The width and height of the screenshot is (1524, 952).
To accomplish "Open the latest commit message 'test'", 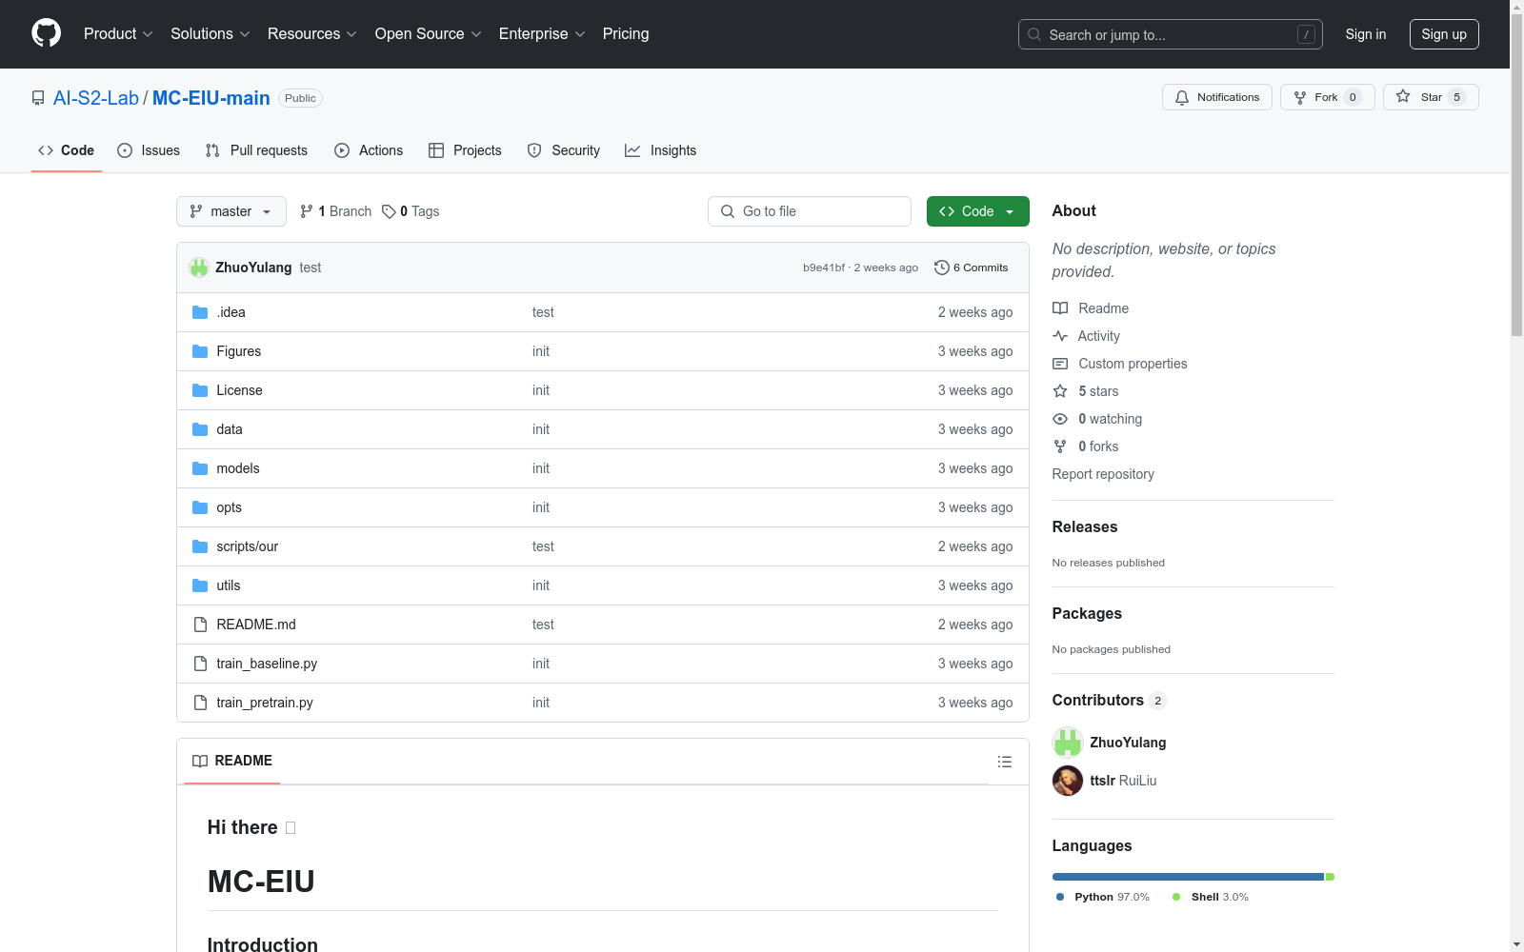I will coord(311,268).
